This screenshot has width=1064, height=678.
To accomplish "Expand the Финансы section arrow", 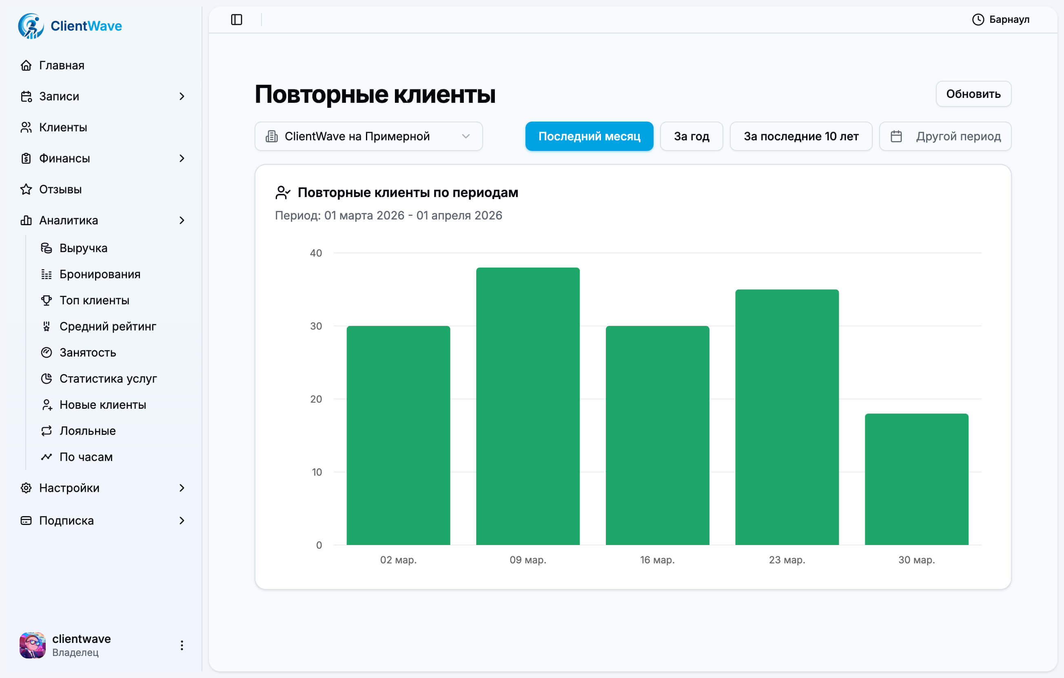I will pos(182,159).
